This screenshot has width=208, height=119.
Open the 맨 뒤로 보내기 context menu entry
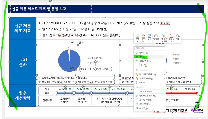coord(150,78)
